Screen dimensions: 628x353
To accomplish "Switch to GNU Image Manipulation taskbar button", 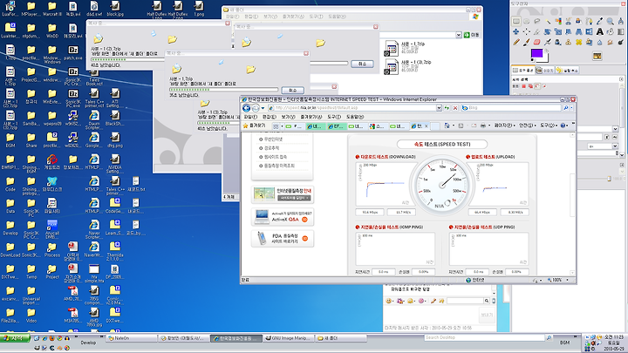I will [x=289, y=338].
